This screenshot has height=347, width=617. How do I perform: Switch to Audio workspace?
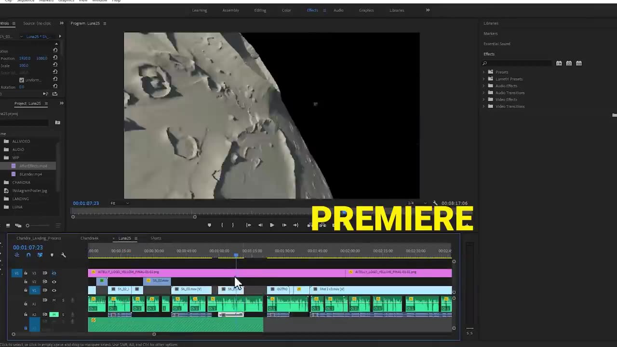[x=339, y=10]
